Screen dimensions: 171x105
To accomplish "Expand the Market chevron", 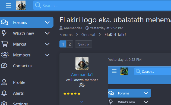I will point(47,44).
